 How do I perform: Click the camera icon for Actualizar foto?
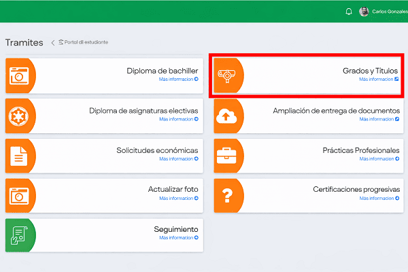point(18,195)
